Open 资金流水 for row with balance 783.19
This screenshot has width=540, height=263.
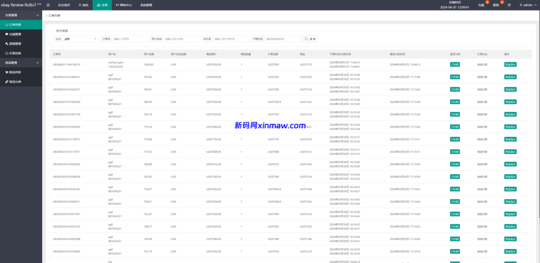pos(510,114)
